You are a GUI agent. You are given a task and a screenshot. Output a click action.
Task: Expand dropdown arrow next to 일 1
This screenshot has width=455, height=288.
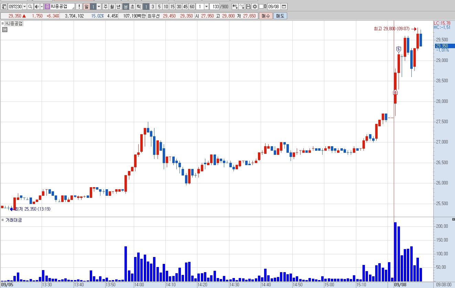tap(99, 7)
